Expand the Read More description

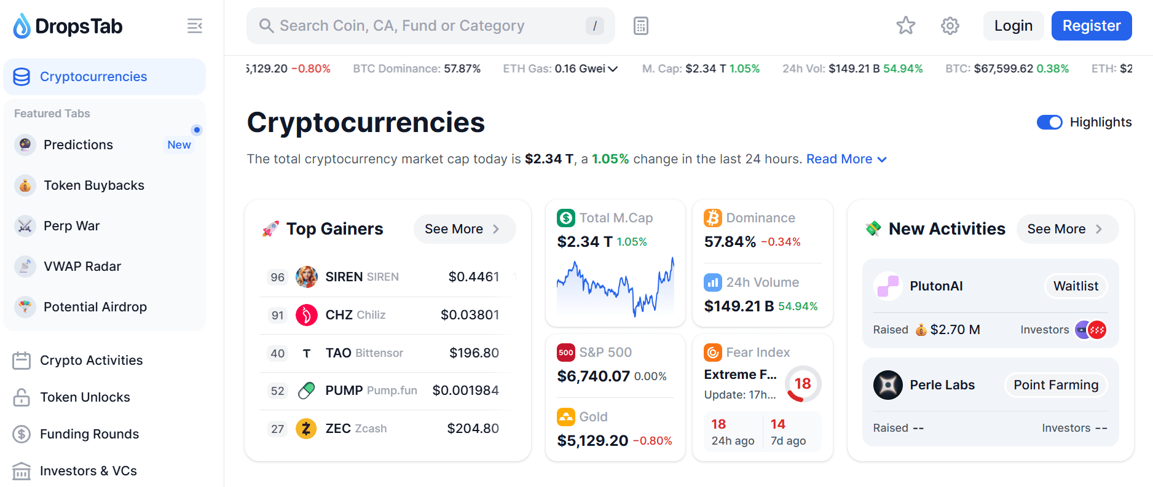pos(846,159)
